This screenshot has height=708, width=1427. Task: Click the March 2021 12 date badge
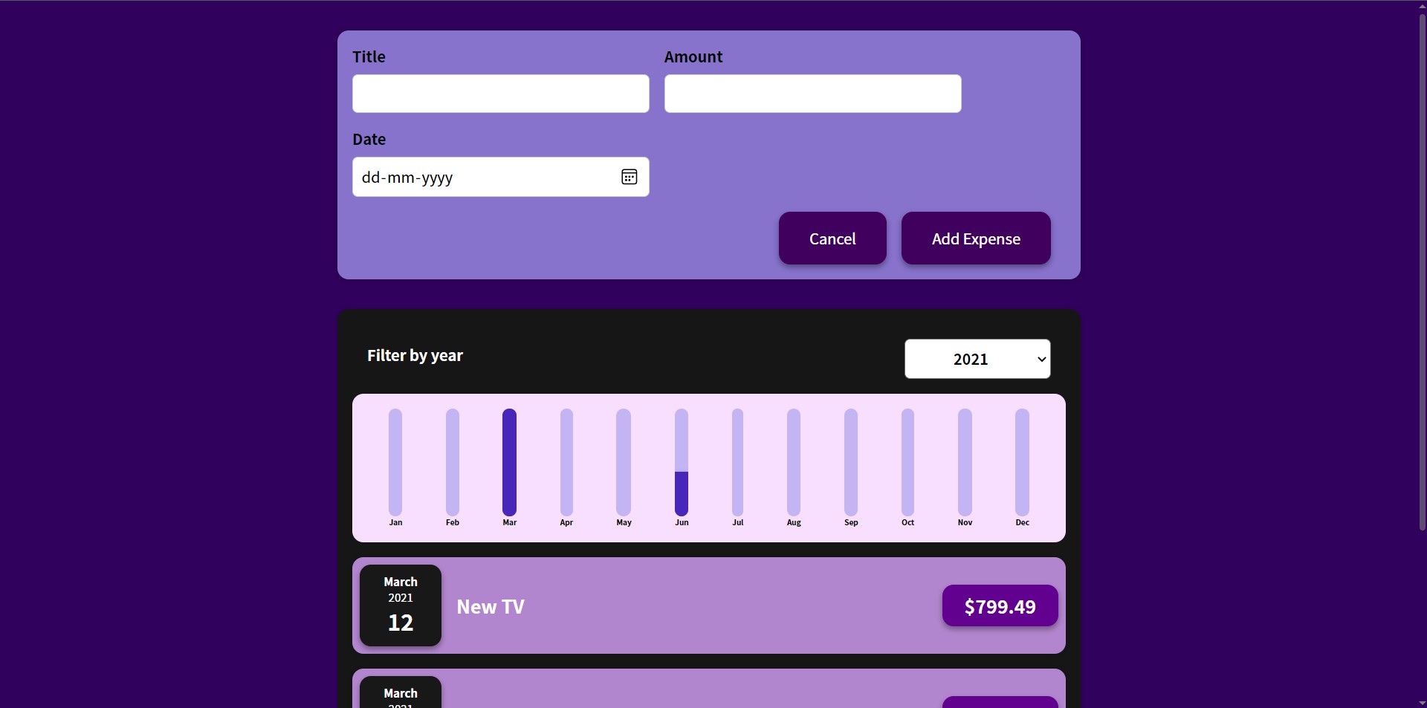[401, 605]
